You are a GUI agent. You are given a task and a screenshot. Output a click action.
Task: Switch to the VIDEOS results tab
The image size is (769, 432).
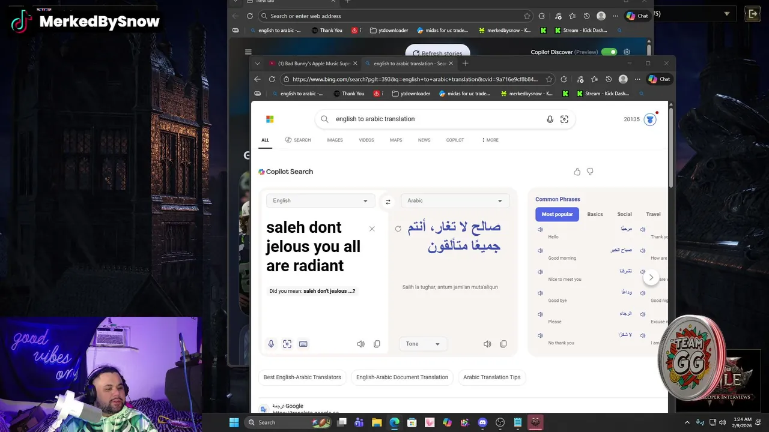click(366, 140)
